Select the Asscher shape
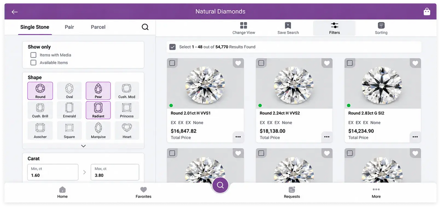 pos(40,130)
